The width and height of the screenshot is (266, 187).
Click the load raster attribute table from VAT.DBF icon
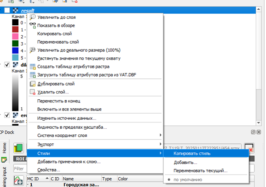[33, 75]
